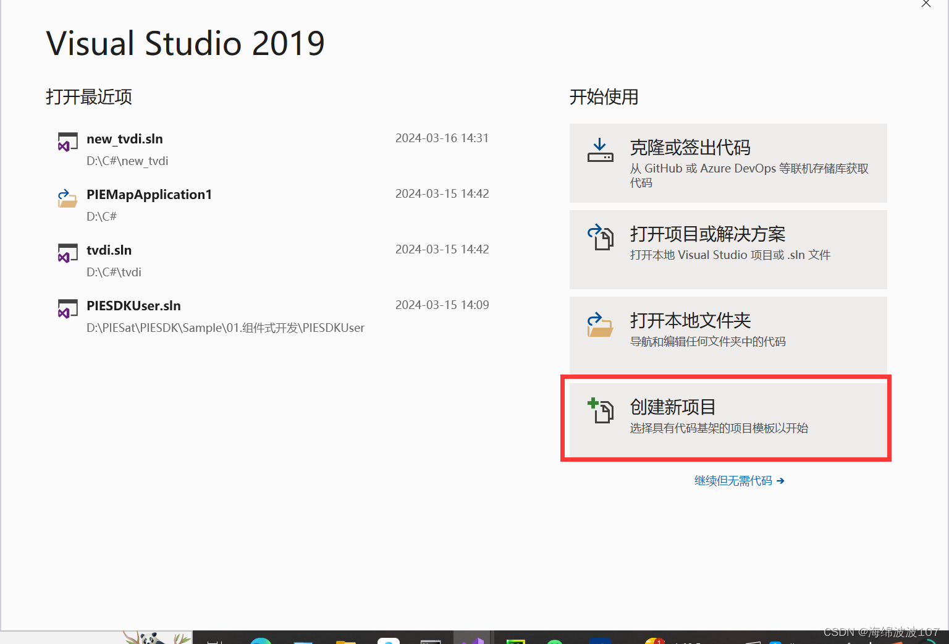Screen dimensions: 949x644
Task: Click the open project or solution icon
Action: click(x=600, y=237)
